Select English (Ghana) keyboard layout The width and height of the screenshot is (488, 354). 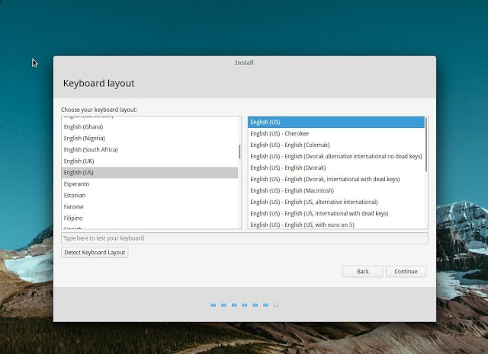(149, 127)
